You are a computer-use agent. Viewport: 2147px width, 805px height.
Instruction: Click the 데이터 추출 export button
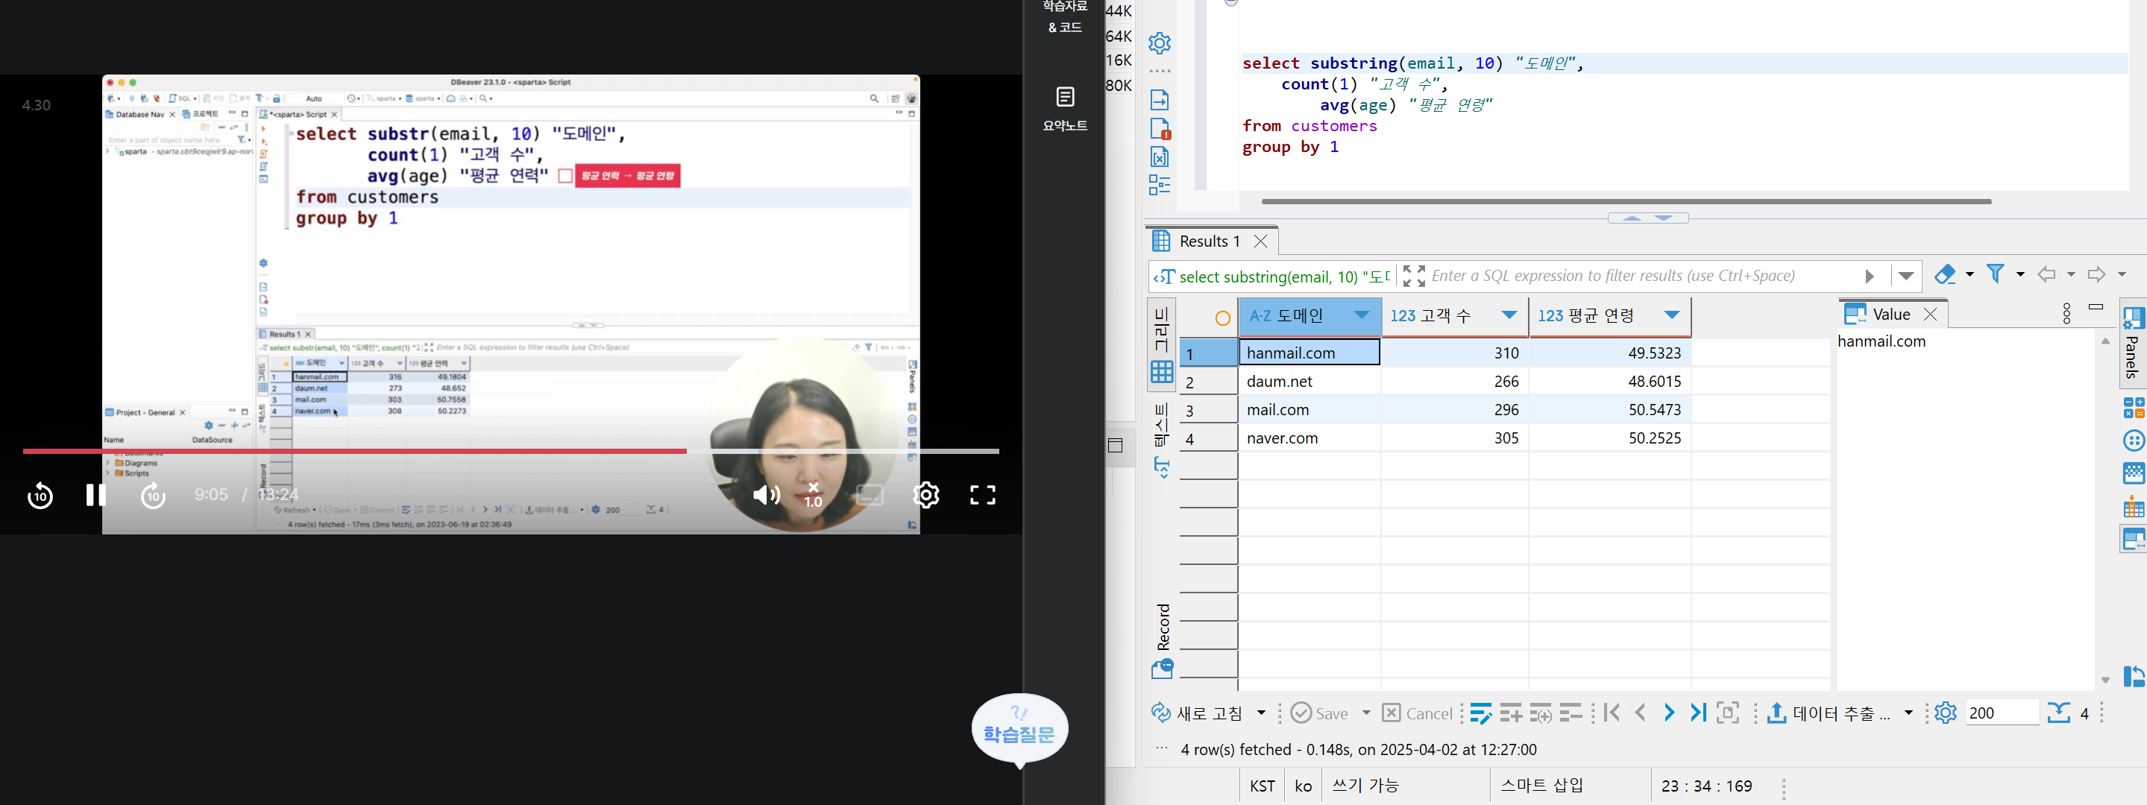point(1829,713)
